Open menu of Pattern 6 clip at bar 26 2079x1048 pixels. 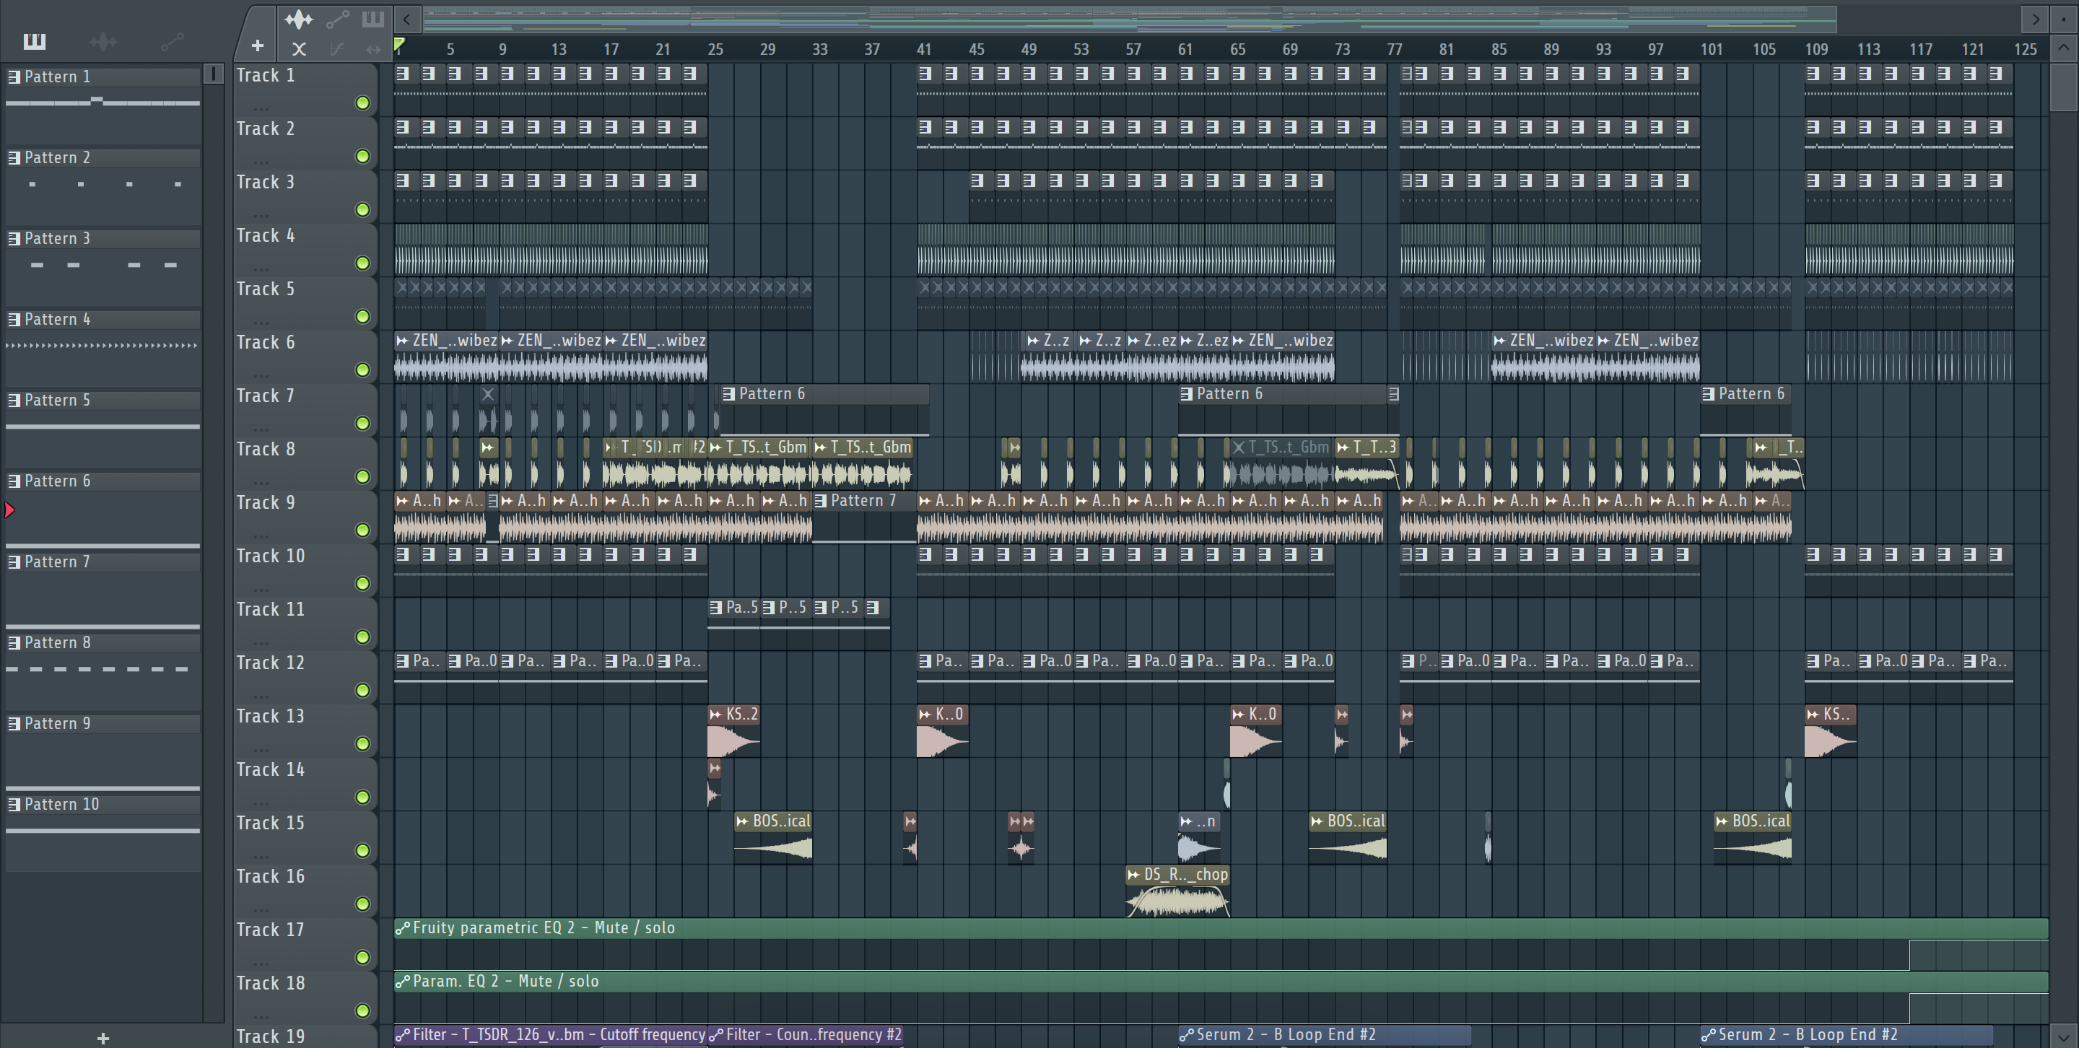pos(728,393)
